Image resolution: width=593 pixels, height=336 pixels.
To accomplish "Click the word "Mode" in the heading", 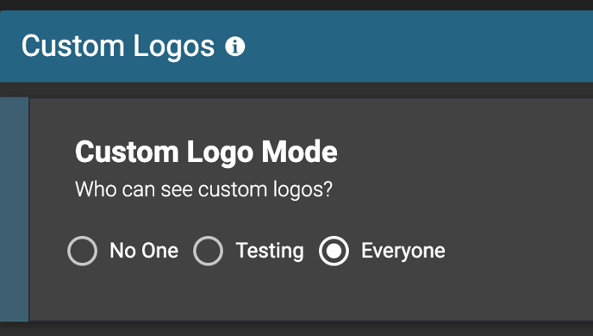I will 300,152.
